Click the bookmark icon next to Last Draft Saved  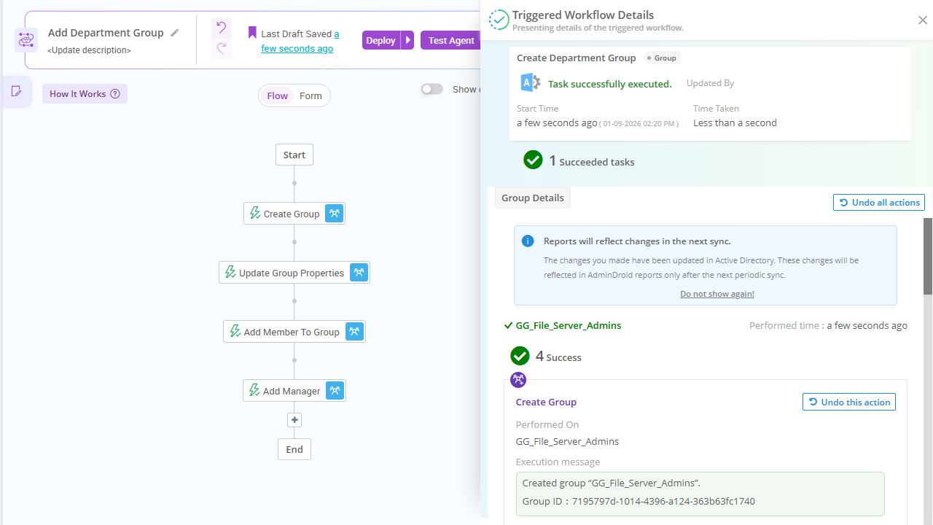(x=252, y=33)
